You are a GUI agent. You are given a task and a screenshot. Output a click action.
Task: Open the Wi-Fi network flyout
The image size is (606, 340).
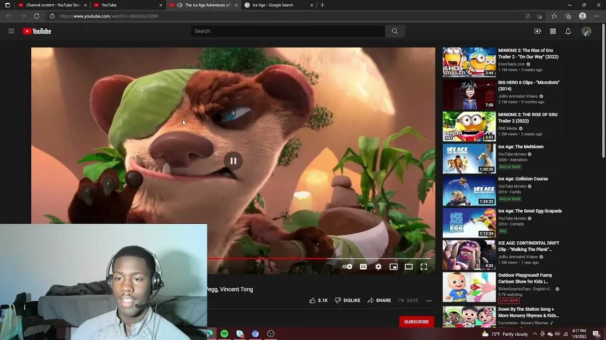pyautogui.click(x=565, y=334)
